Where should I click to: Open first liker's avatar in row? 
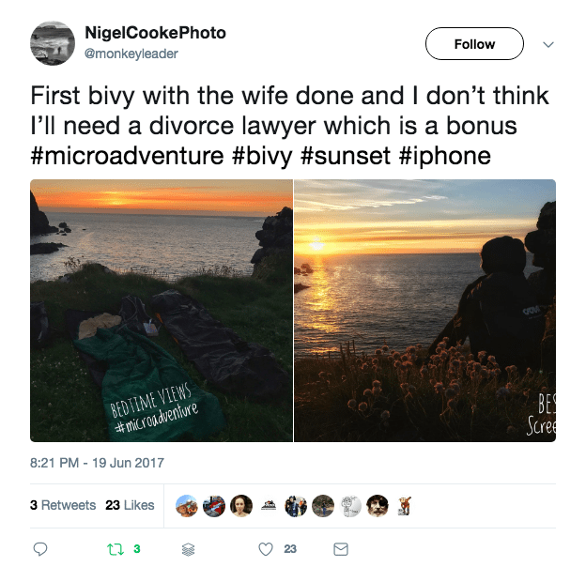click(x=187, y=506)
